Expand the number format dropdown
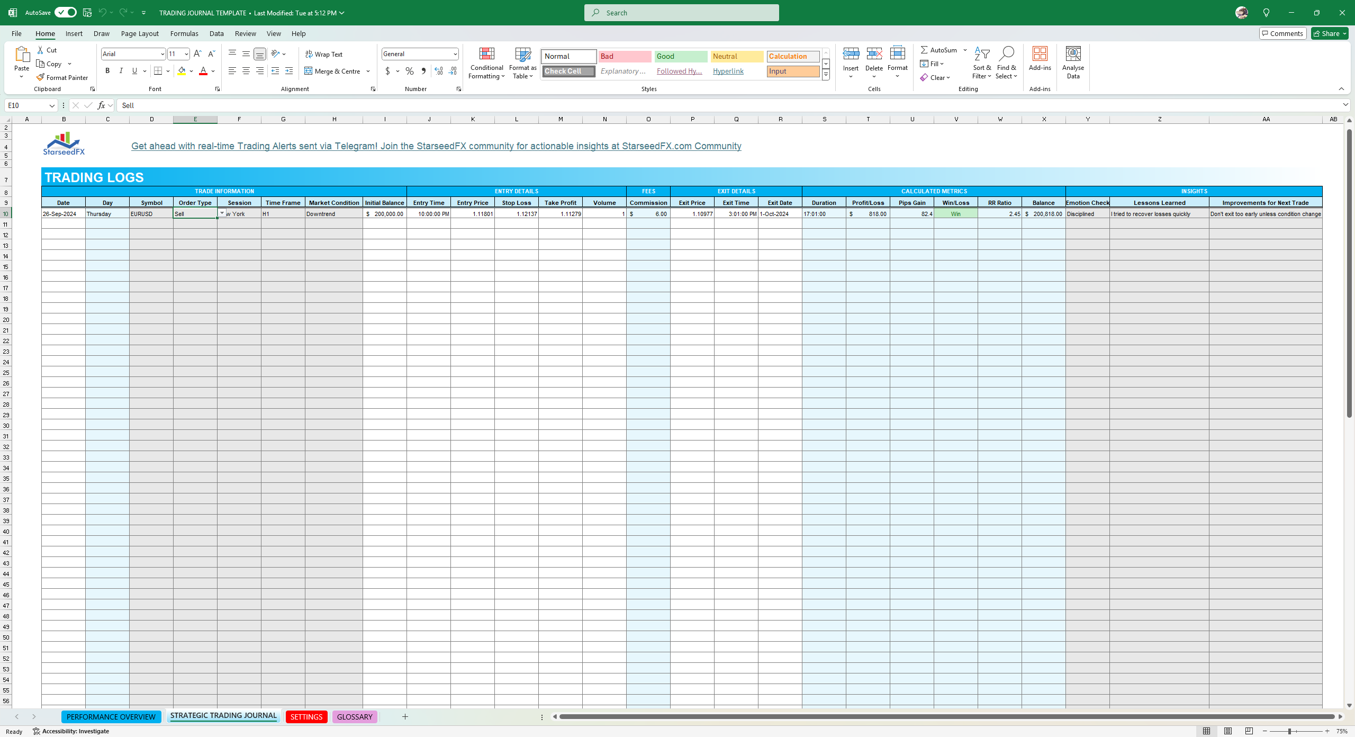The height and width of the screenshot is (737, 1355). (x=455, y=54)
